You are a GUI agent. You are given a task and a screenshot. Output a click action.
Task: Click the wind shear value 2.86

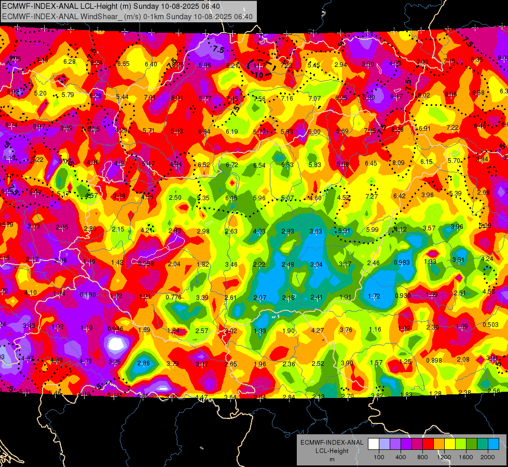coord(144,363)
